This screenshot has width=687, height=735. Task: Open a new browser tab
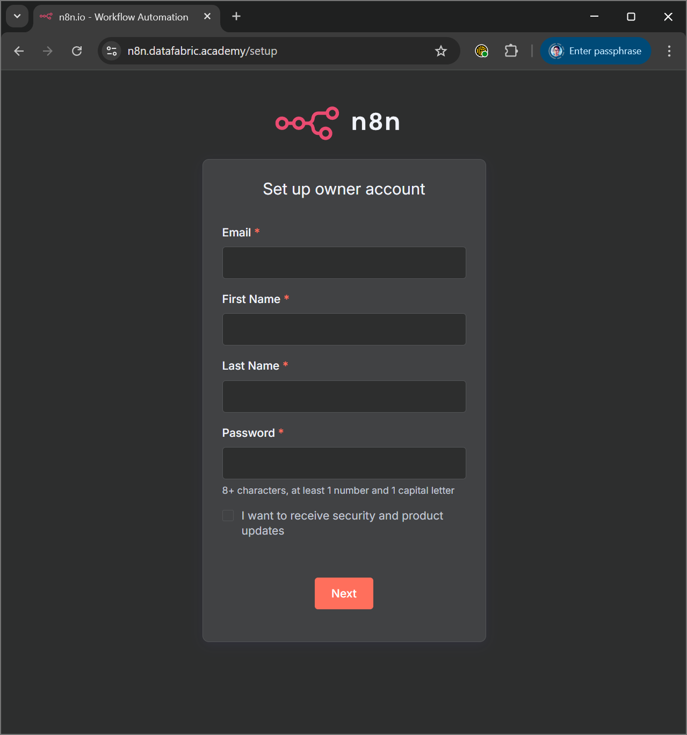pos(236,16)
